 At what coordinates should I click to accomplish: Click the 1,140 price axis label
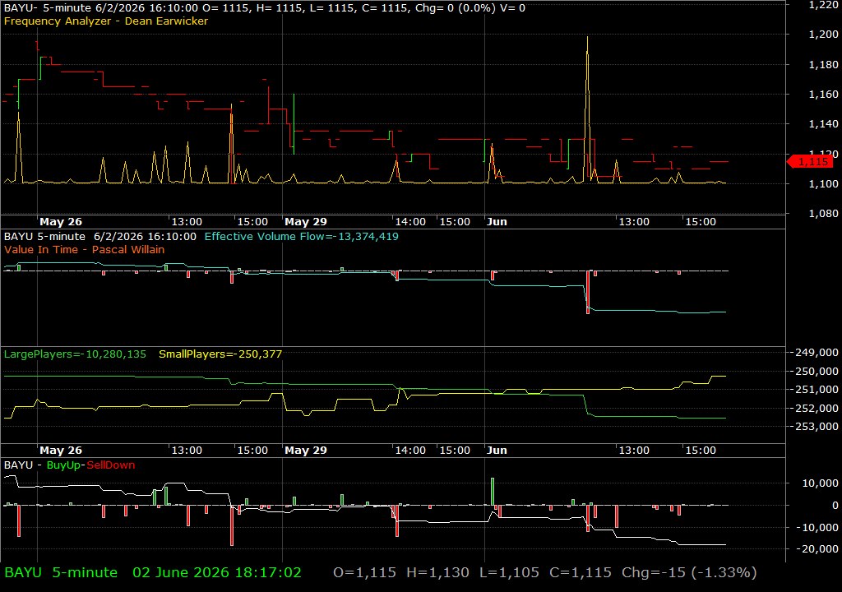click(823, 124)
